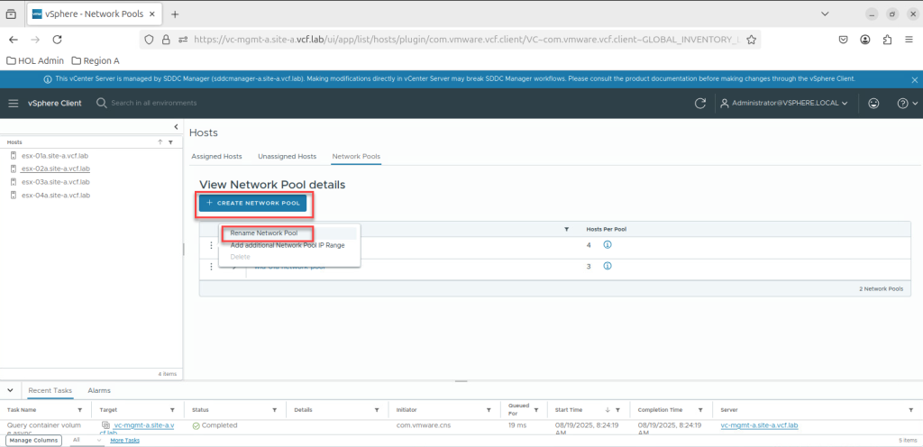This screenshot has width=923, height=447.
Task: Sort tasks by Start Time arrow
Action: tap(608, 409)
